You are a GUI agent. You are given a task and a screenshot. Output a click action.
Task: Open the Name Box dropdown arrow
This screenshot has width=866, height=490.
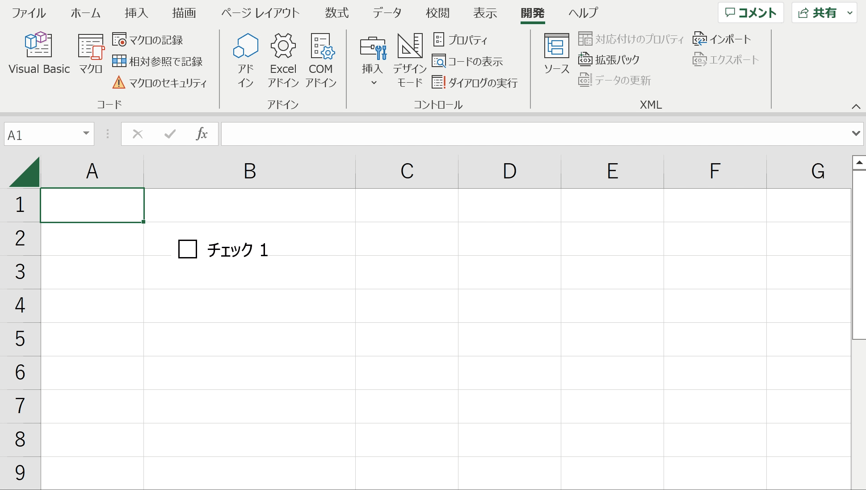(86, 134)
